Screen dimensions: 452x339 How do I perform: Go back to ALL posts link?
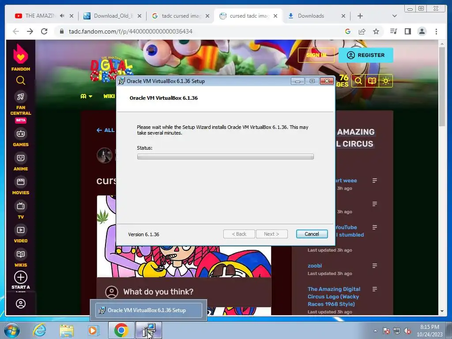point(106,130)
